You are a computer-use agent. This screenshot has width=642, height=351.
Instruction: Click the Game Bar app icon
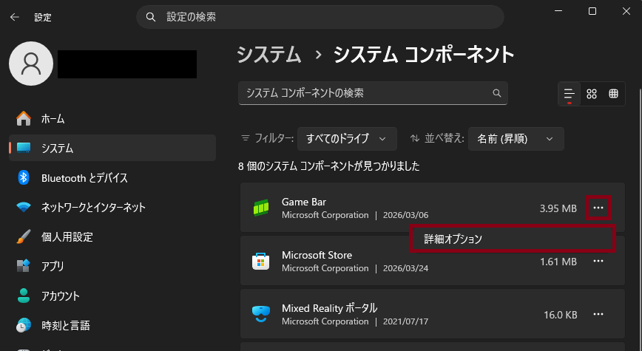coord(260,208)
